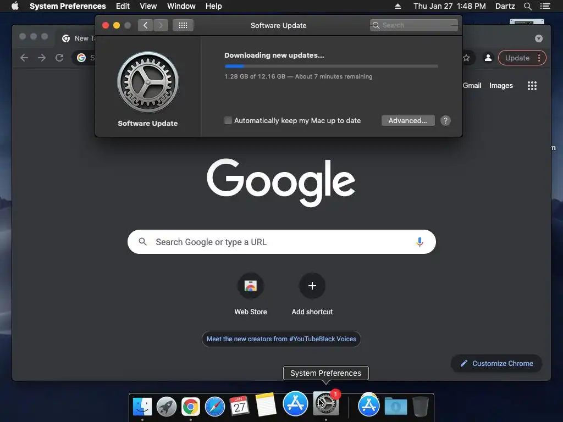Open the Gmail link
This screenshot has width=563, height=422.
(472, 85)
